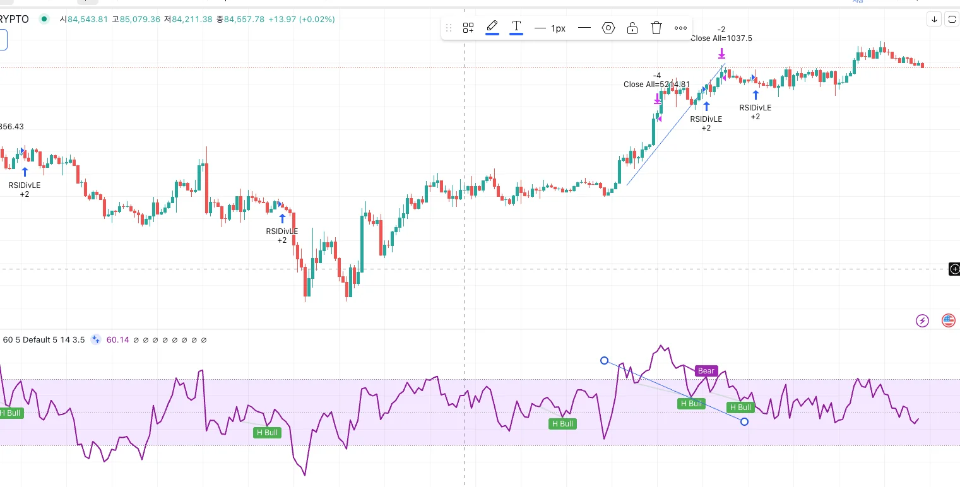Screen dimensions: 960x487
Task: Open drawing templates icon in floating toolbar
Action: [x=468, y=28]
